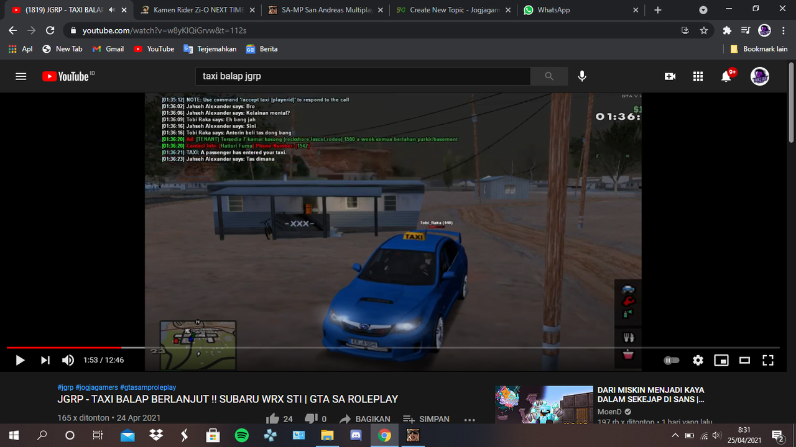Mute audio on the JGRP tab
Viewport: 796px width, 447px height.
112,10
